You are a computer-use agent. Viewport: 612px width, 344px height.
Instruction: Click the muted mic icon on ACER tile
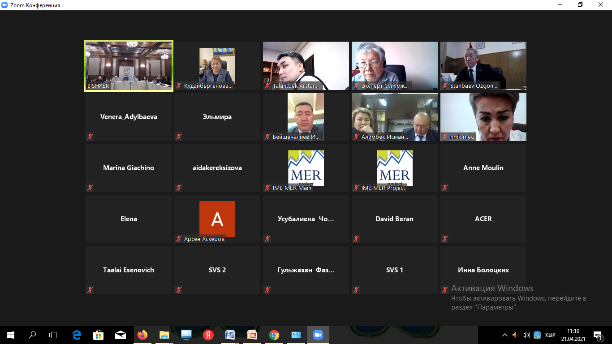pyautogui.click(x=445, y=239)
